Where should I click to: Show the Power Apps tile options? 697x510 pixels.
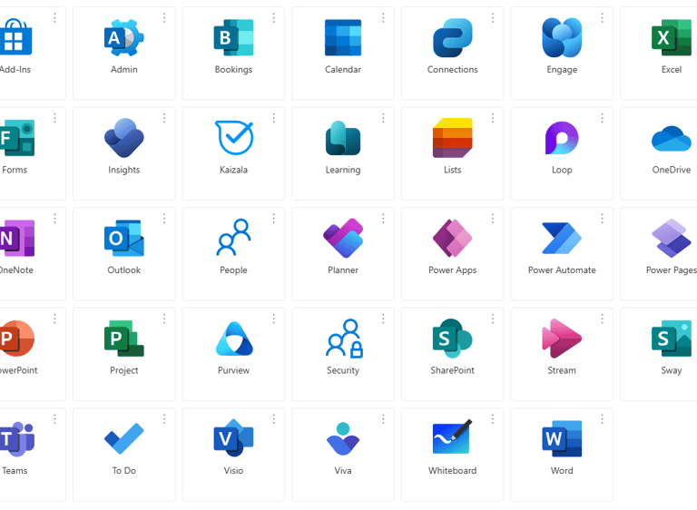(493, 219)
